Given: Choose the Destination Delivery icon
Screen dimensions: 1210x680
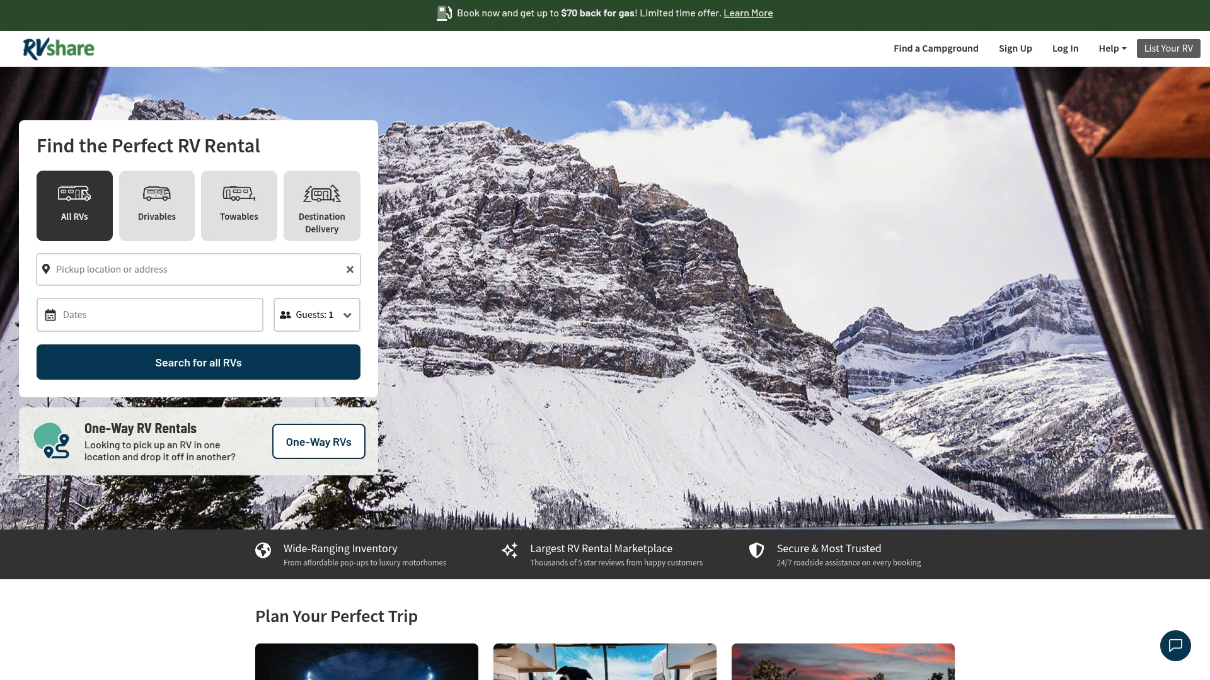Looking at the screenshot, I should (x=321, y=194).
